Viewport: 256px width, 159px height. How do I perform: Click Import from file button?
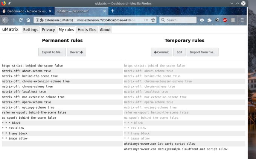pos(203,52)
